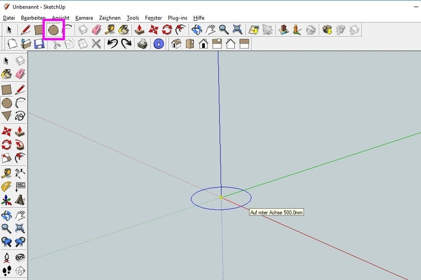
Task: Choose Orbit tool in left tool palette
Action: (6, 216)
